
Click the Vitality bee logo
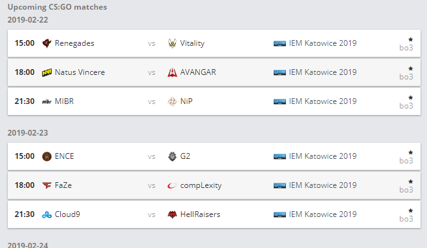pyautogui.click(x=172, y=43)
